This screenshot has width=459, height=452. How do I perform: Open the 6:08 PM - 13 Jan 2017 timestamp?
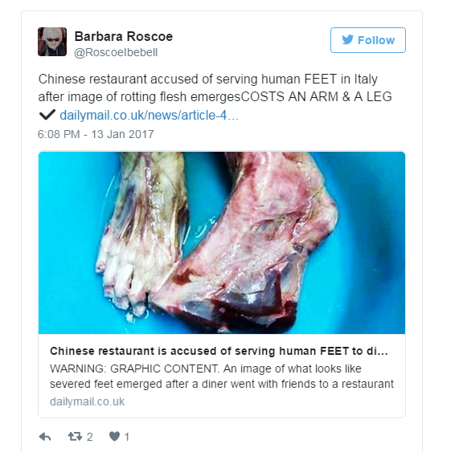(96, 134)
